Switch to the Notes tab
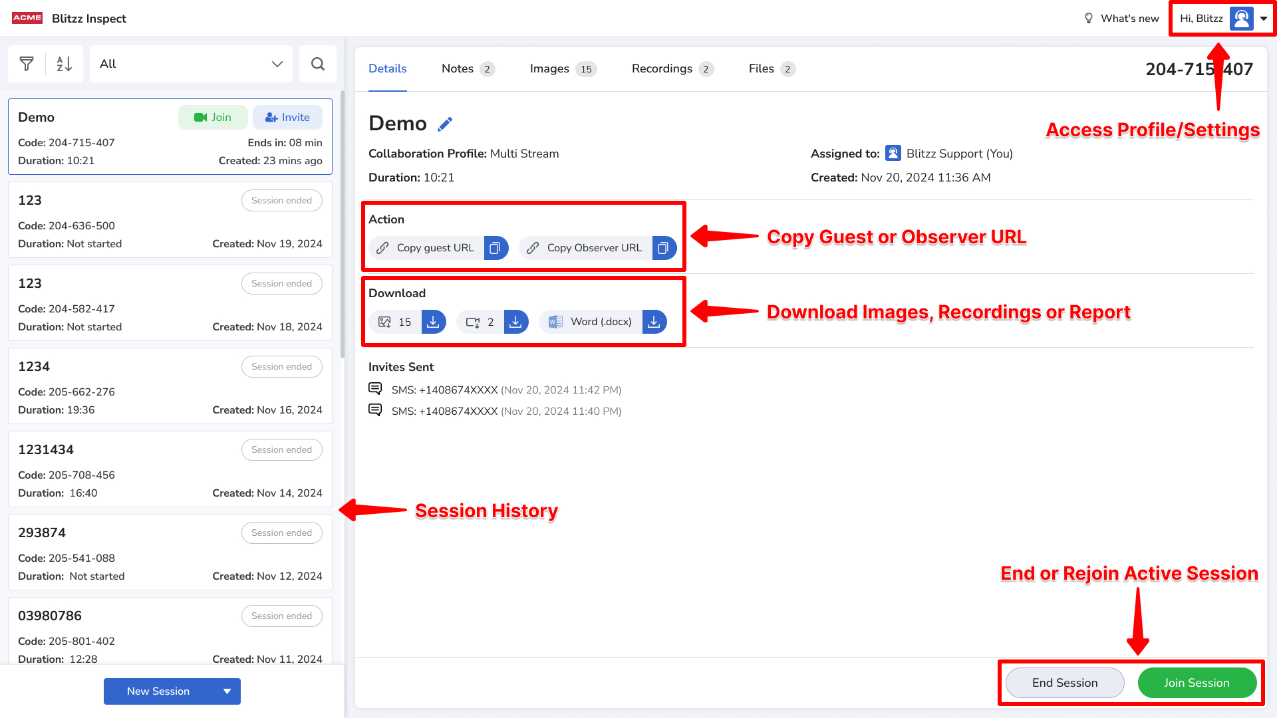 click(x=468, y=68)
